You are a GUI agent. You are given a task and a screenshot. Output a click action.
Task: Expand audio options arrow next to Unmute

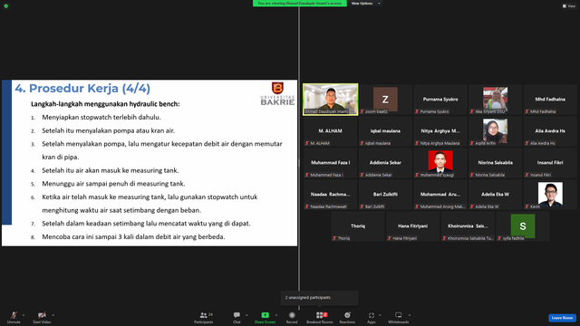24,315
